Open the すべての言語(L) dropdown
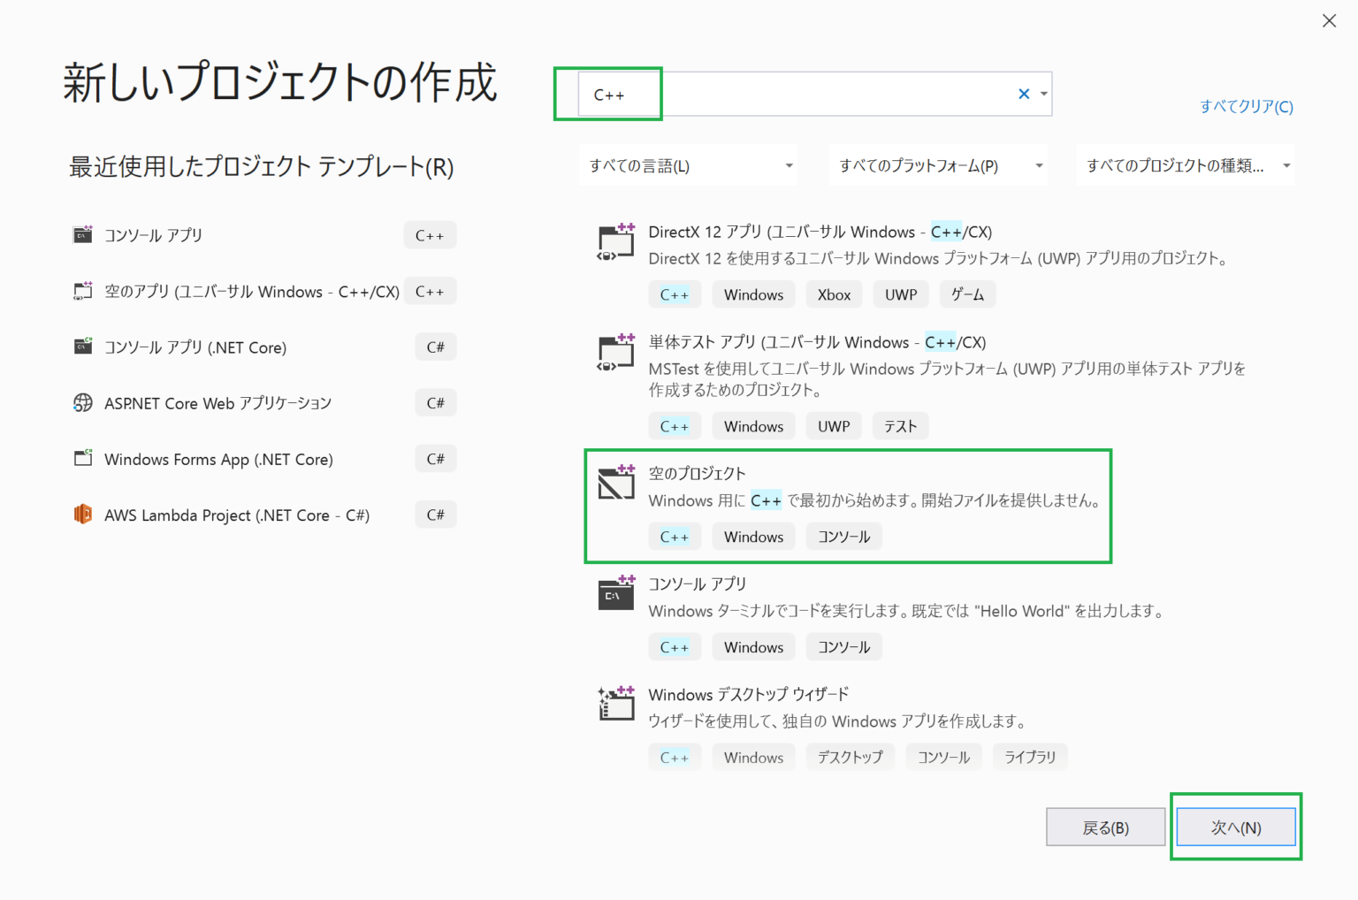 (x=688, y=164)
